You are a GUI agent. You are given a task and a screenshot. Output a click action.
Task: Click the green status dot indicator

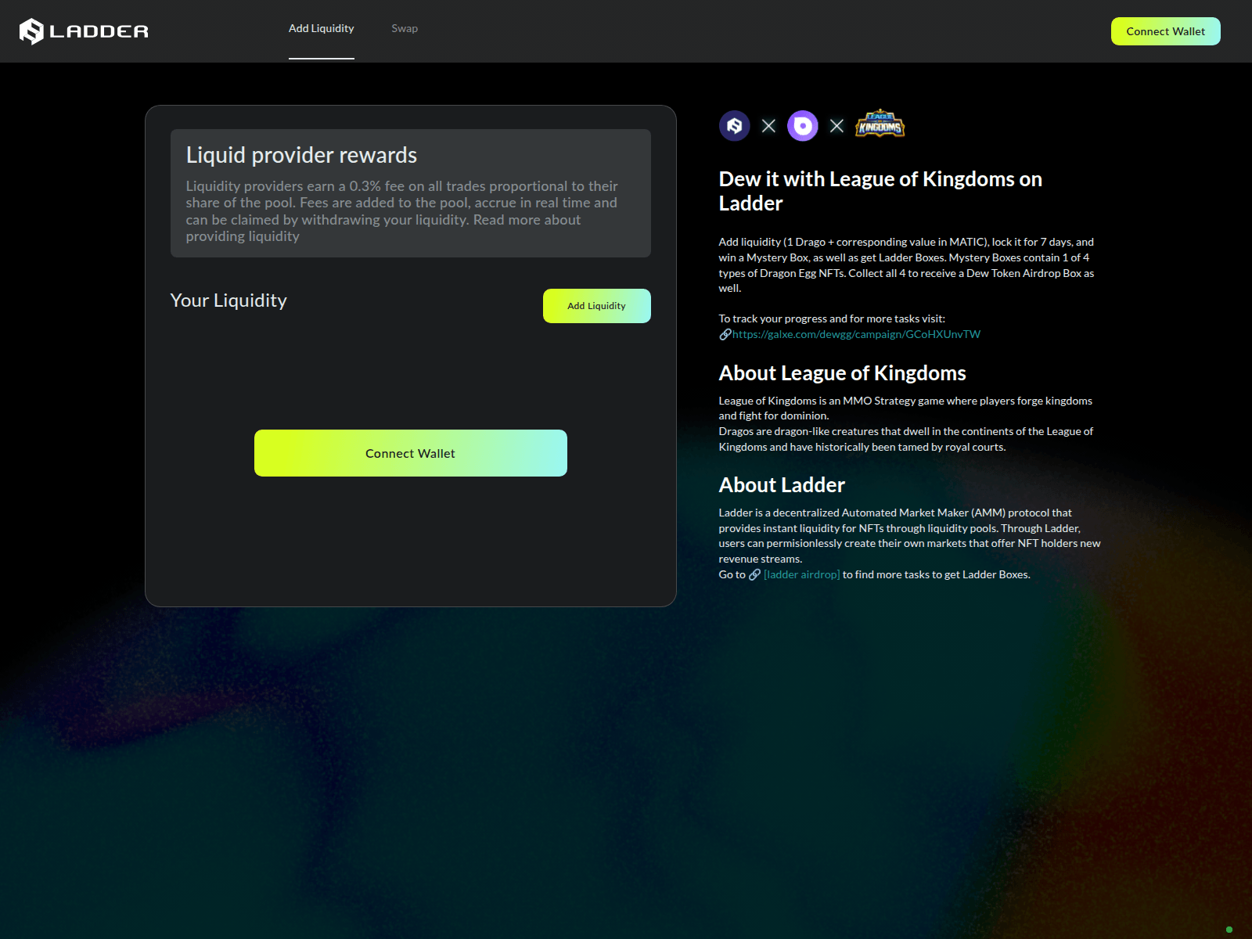(1229, 930)
